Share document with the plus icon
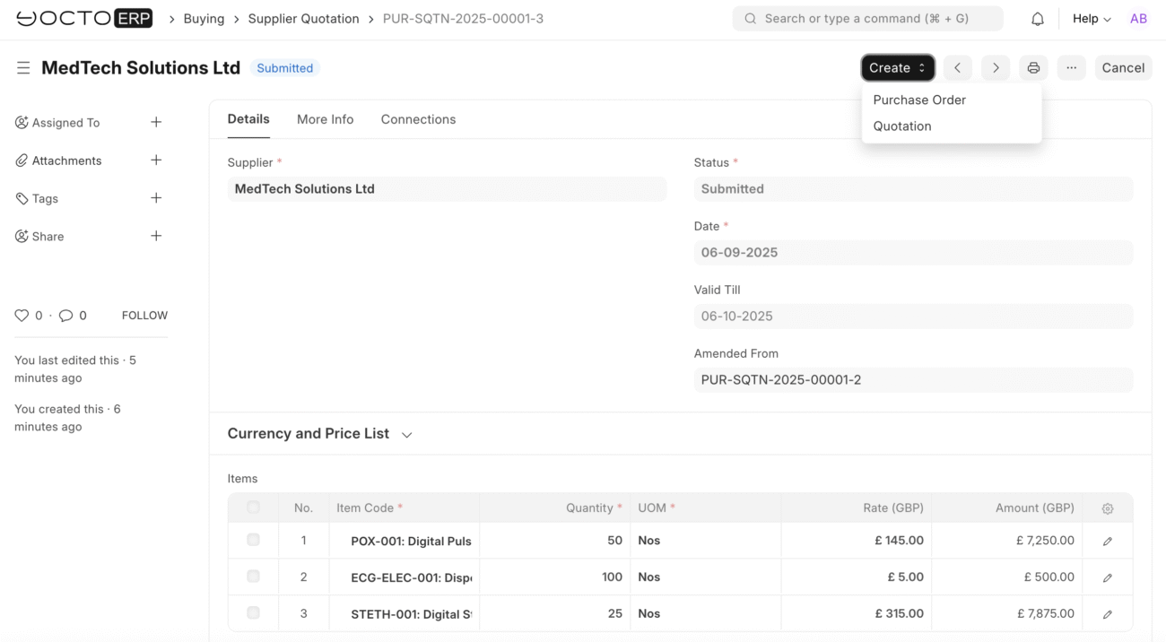Image resolution: width=1166 pixels, height=642 pixels. pyautogui.click(x=156, y=236)
